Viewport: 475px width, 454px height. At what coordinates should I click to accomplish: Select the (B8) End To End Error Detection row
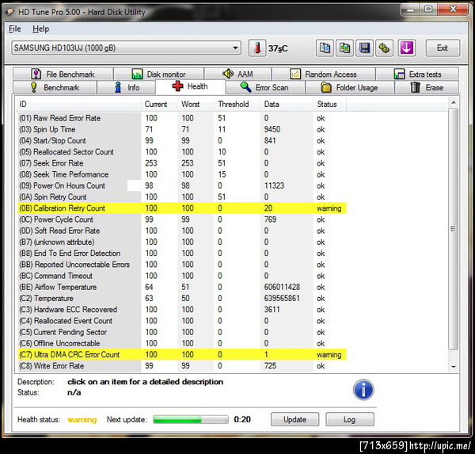180,253
